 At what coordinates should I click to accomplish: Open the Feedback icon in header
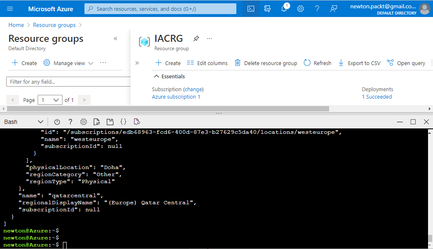[334, 9]
